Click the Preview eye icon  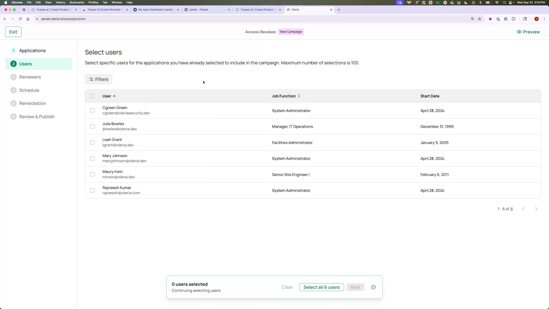pos(519,32)
